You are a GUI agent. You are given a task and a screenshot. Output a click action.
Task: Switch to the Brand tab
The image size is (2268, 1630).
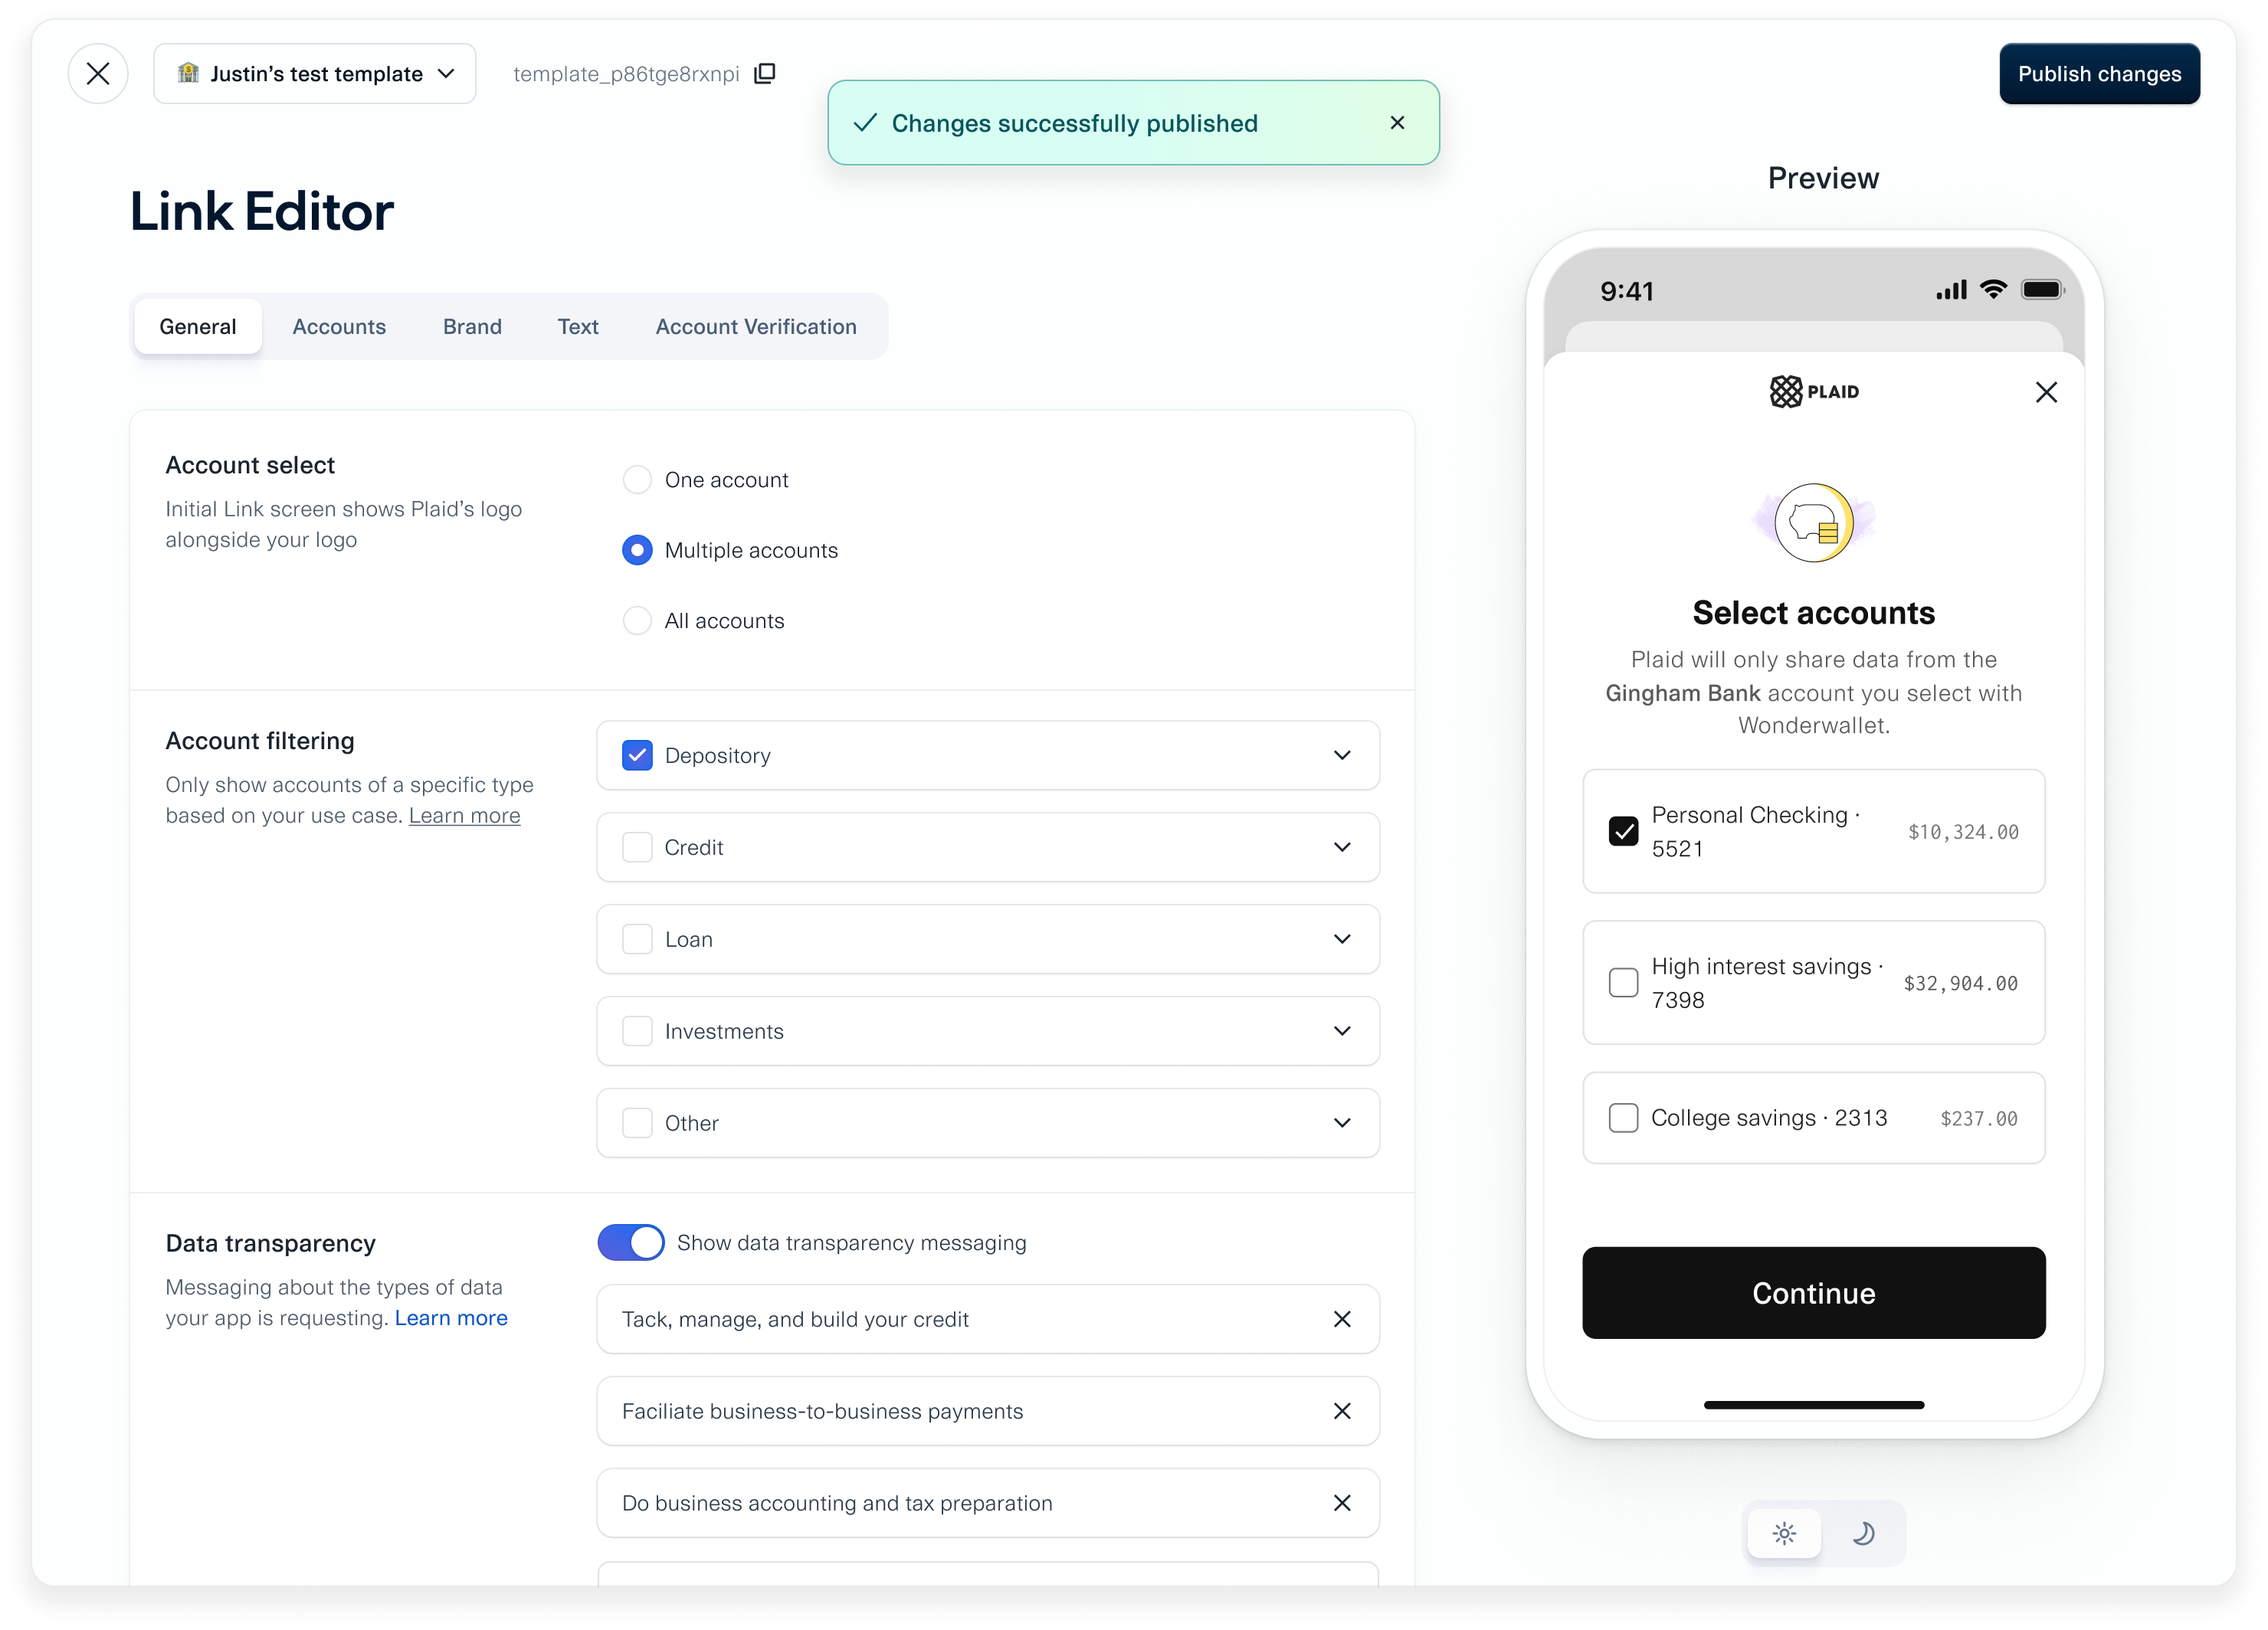[472, 326]
